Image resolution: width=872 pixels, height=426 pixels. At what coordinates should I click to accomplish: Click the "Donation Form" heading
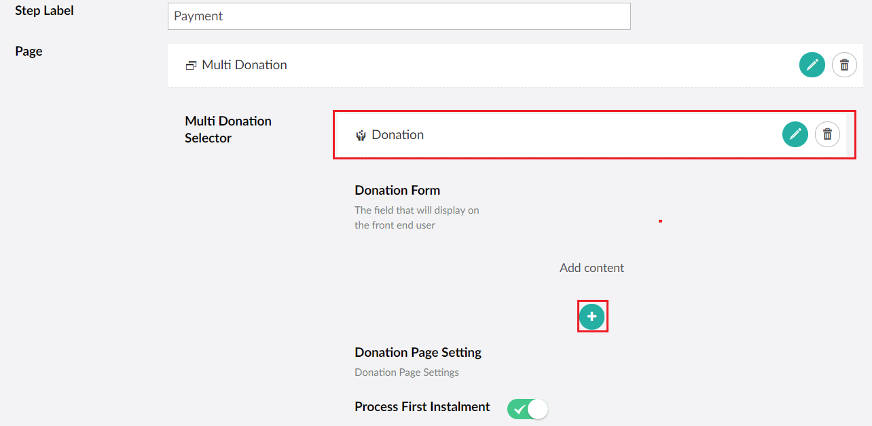point(397,190)
